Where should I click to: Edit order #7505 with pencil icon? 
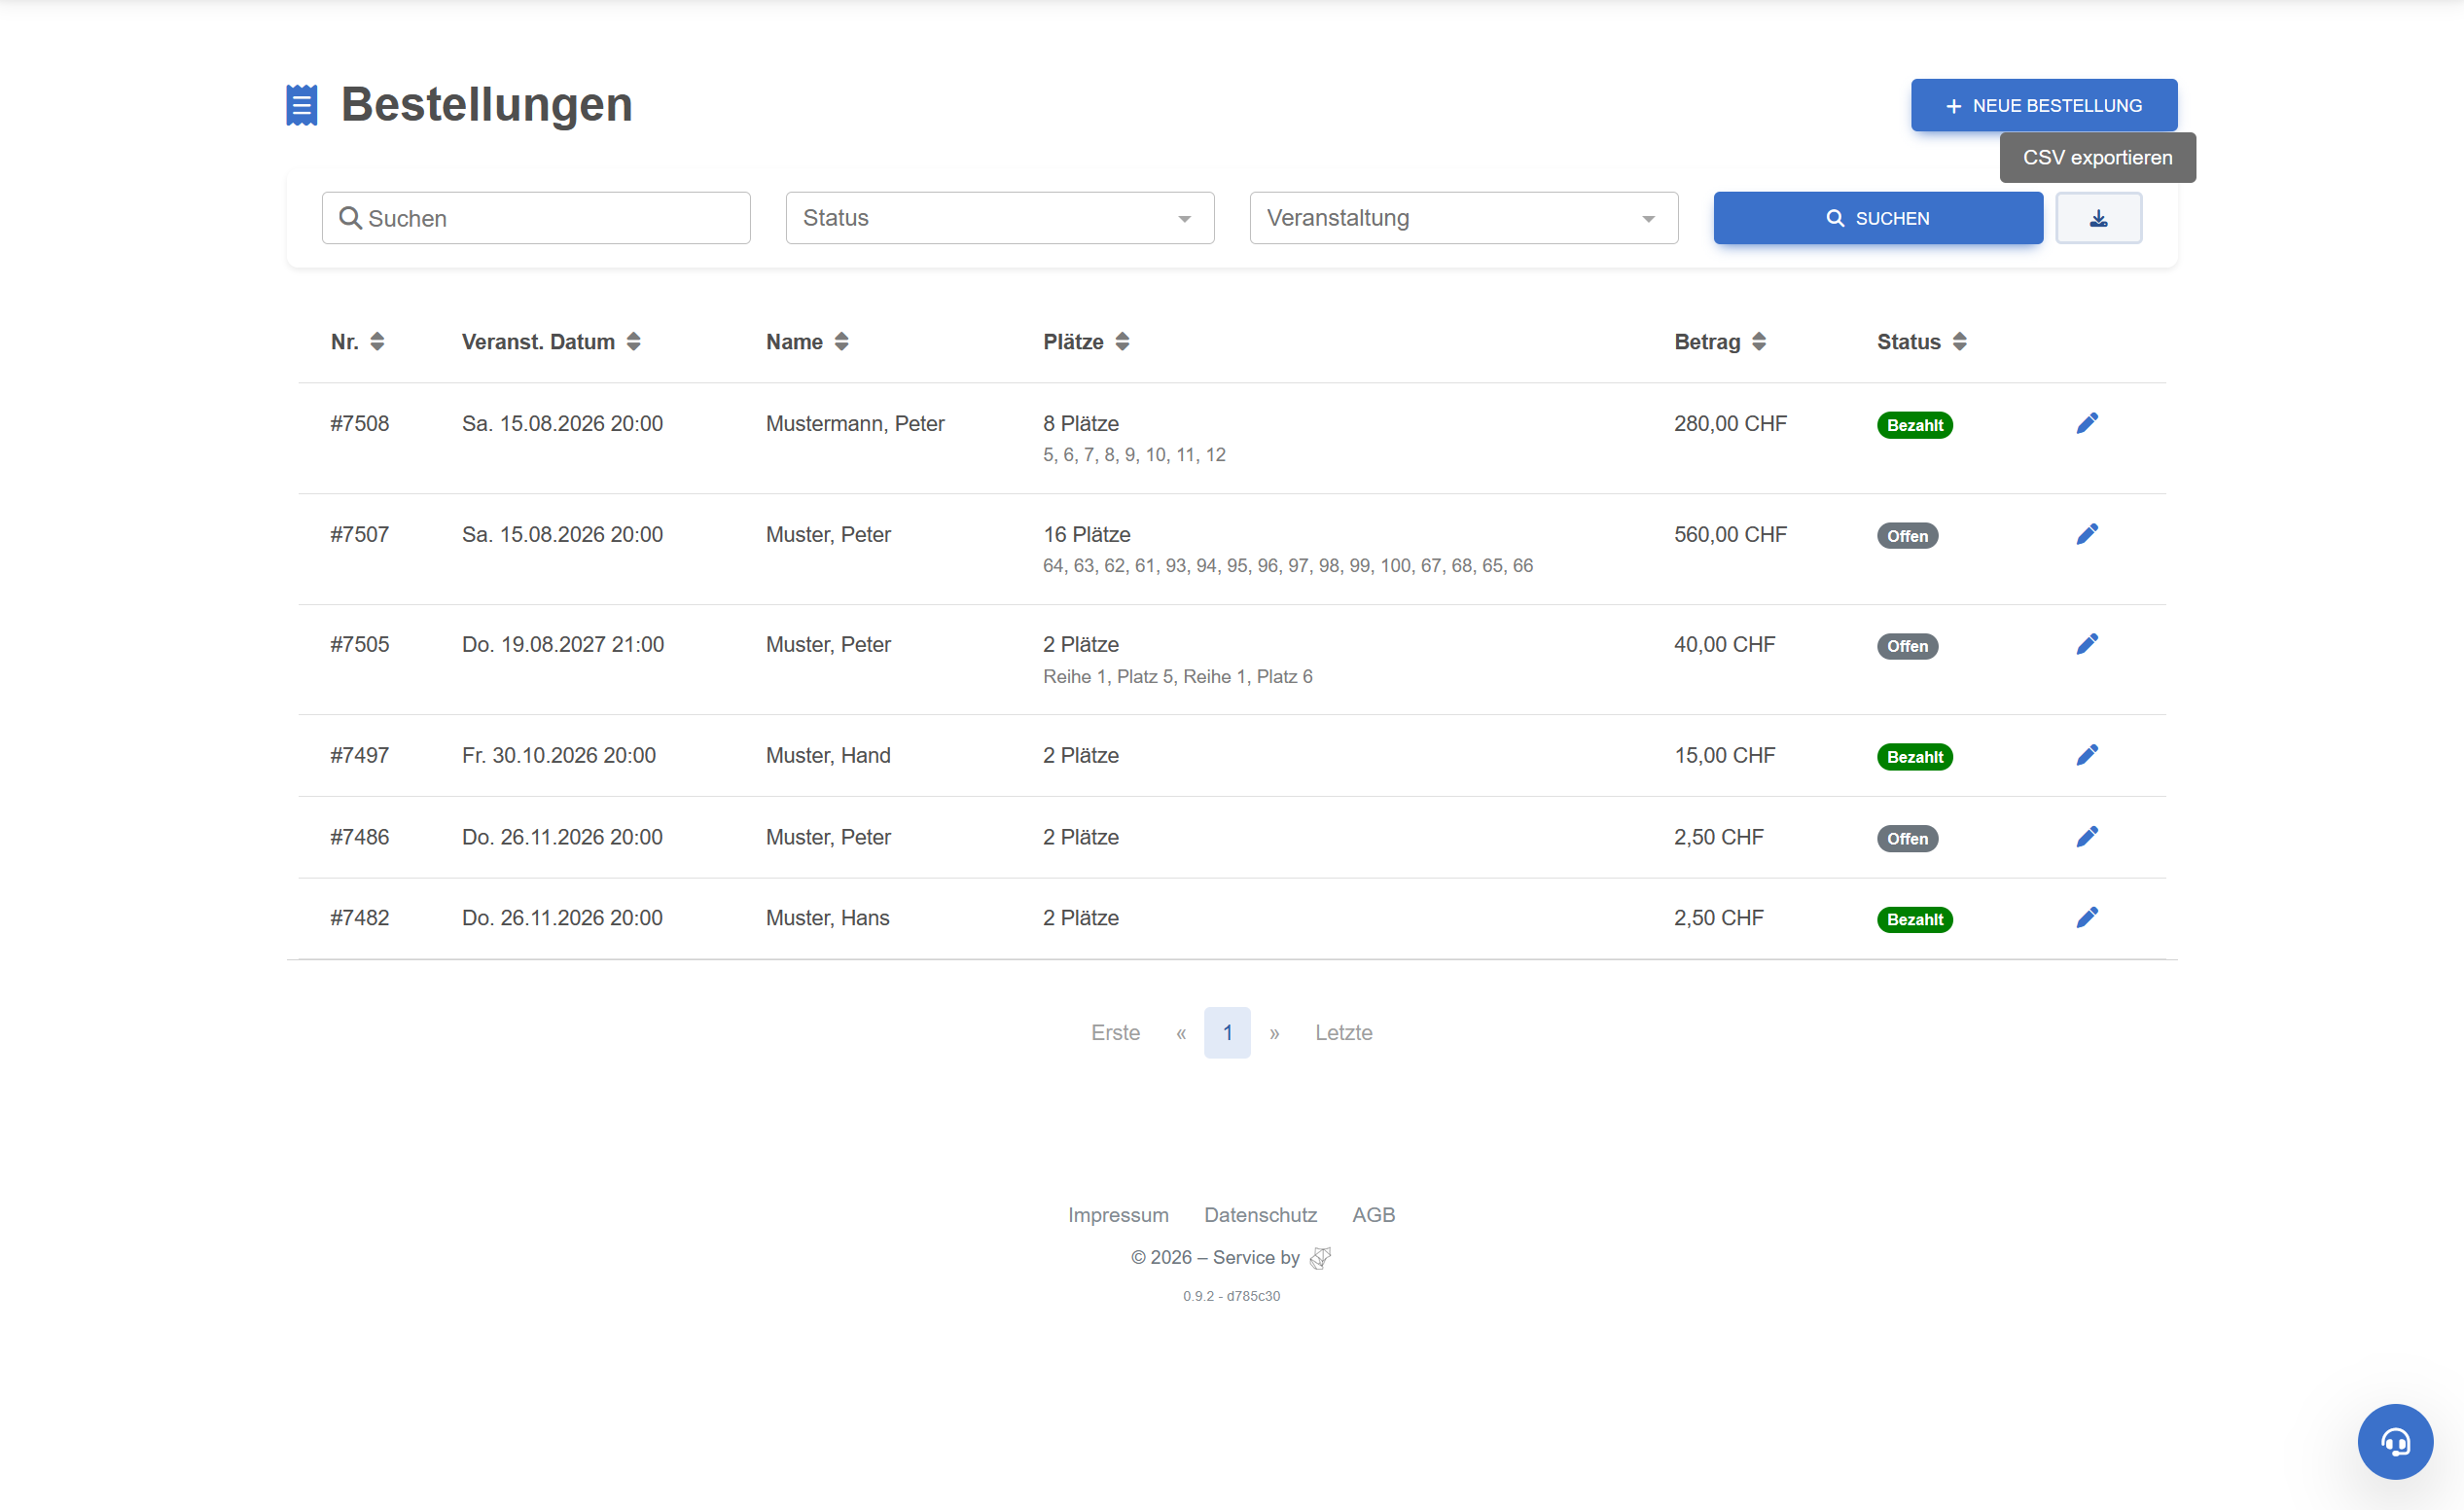(2087, 644)
